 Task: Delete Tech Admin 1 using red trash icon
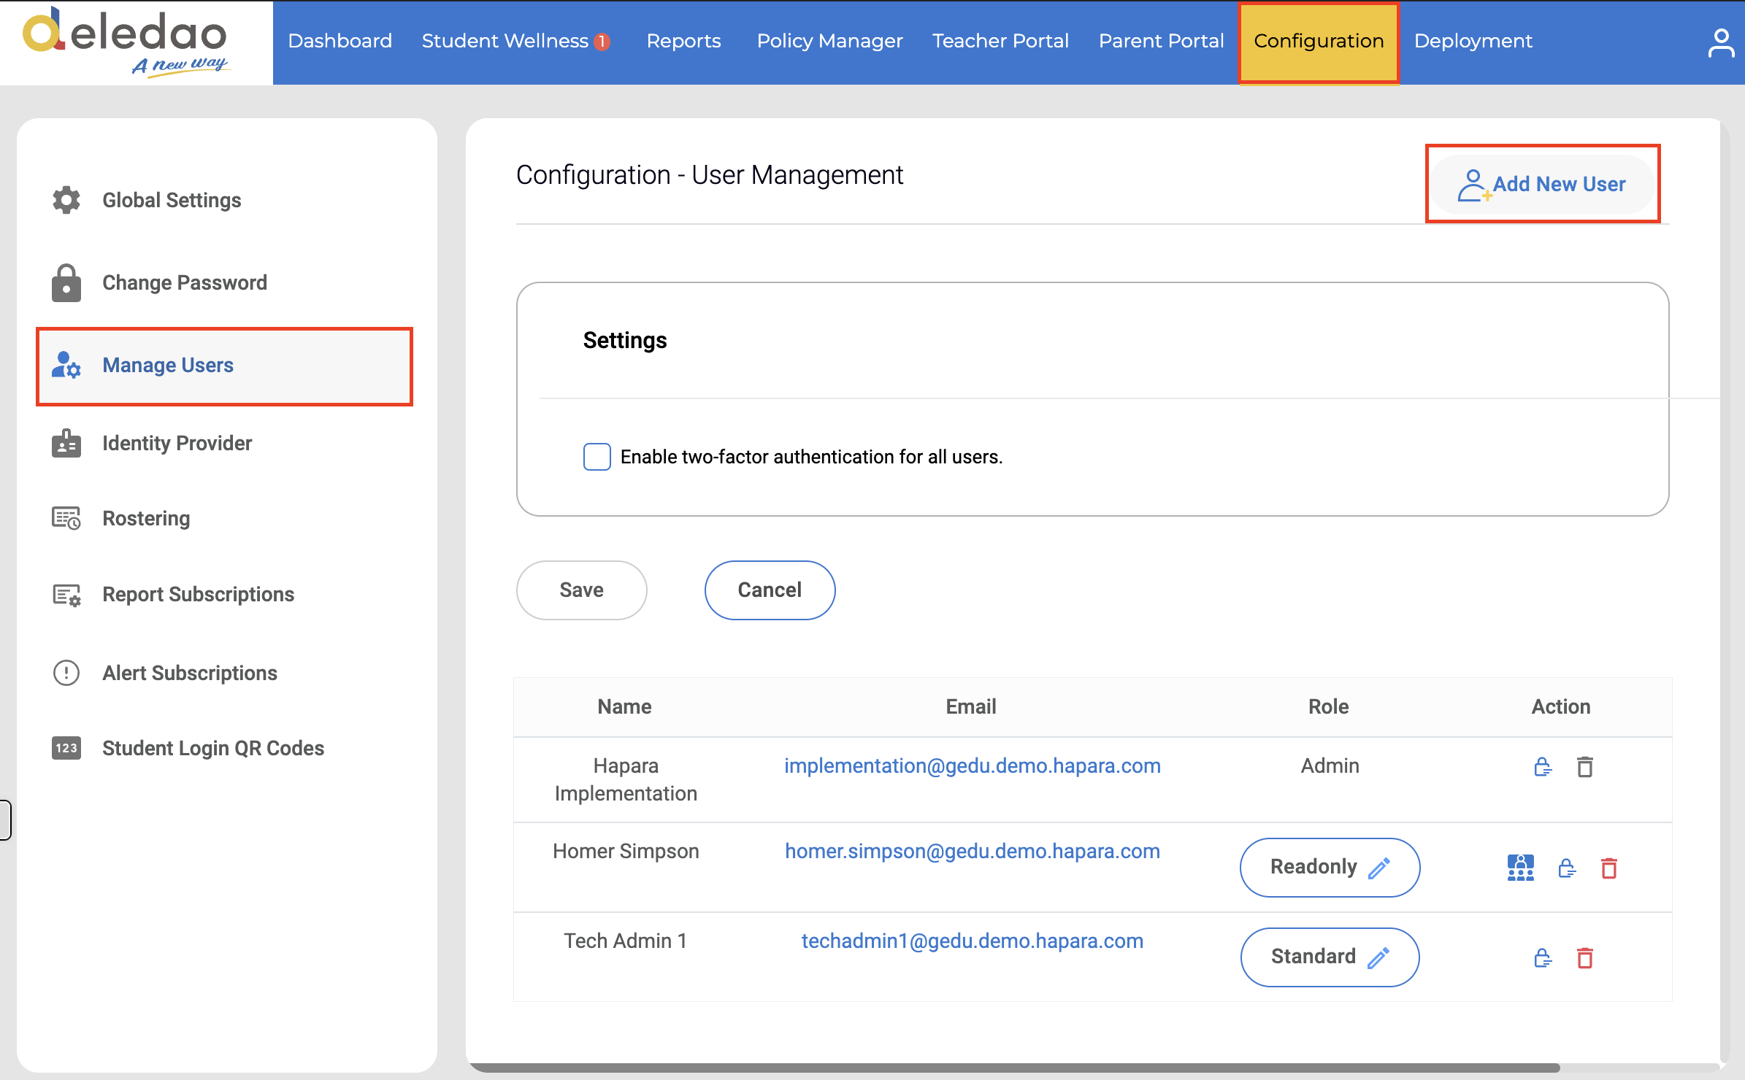(1585, 957)
